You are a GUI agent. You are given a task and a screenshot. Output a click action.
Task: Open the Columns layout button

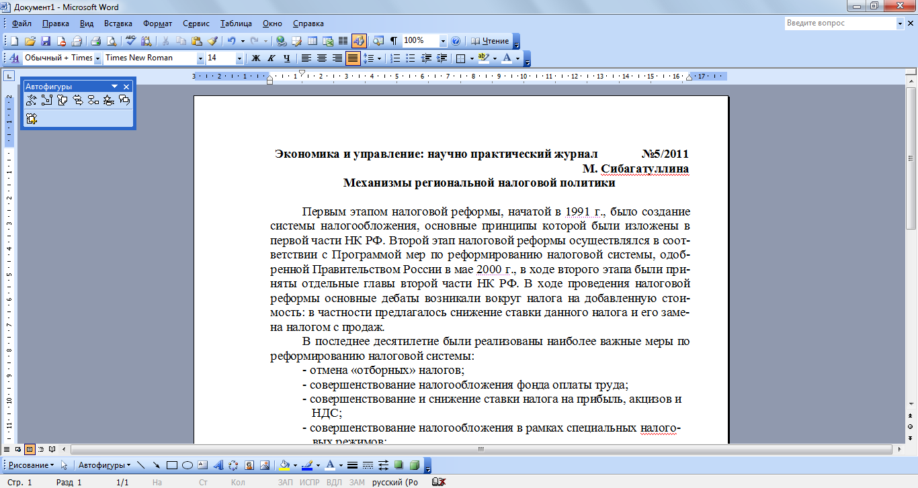343,41
